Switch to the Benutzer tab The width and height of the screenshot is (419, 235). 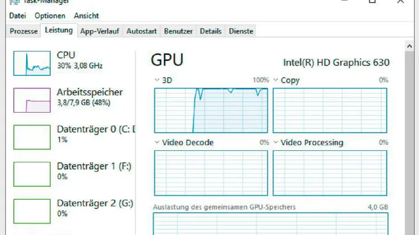(179, 31)
